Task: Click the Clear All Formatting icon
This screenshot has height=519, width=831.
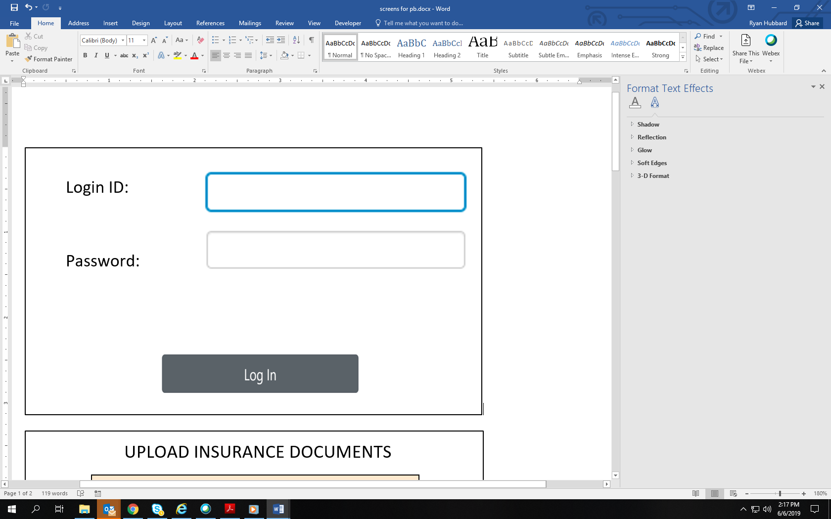Action: pyautogui.click(x=200, y=40)
